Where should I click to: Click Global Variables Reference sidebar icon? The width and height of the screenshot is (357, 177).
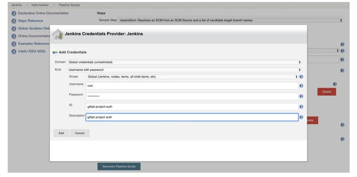pos(14,29)
